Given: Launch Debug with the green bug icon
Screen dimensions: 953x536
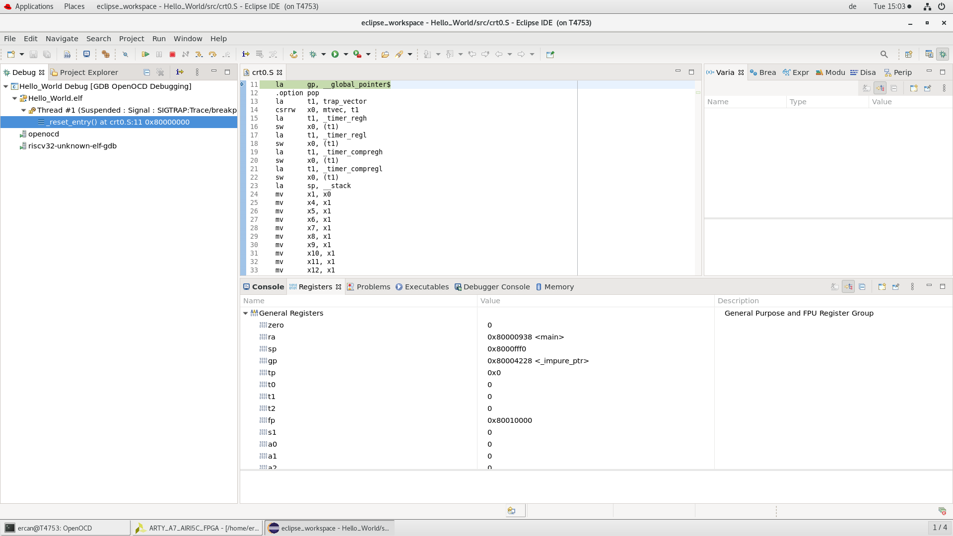Looking at the screenshot, I should (x=313, y=54).
